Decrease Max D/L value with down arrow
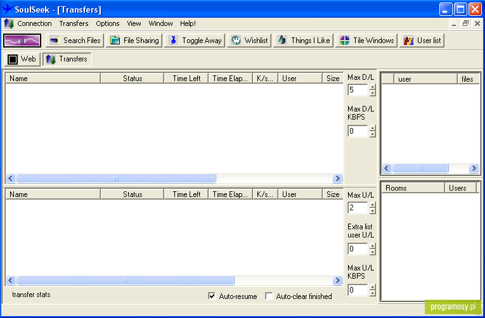Screen dimensions: 485x318 click(372, 93)
